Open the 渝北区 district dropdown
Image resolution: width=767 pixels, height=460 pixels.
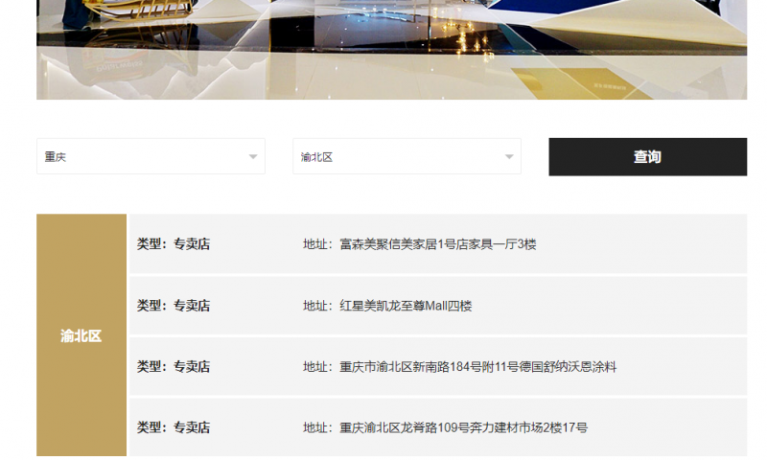[398, 156]
